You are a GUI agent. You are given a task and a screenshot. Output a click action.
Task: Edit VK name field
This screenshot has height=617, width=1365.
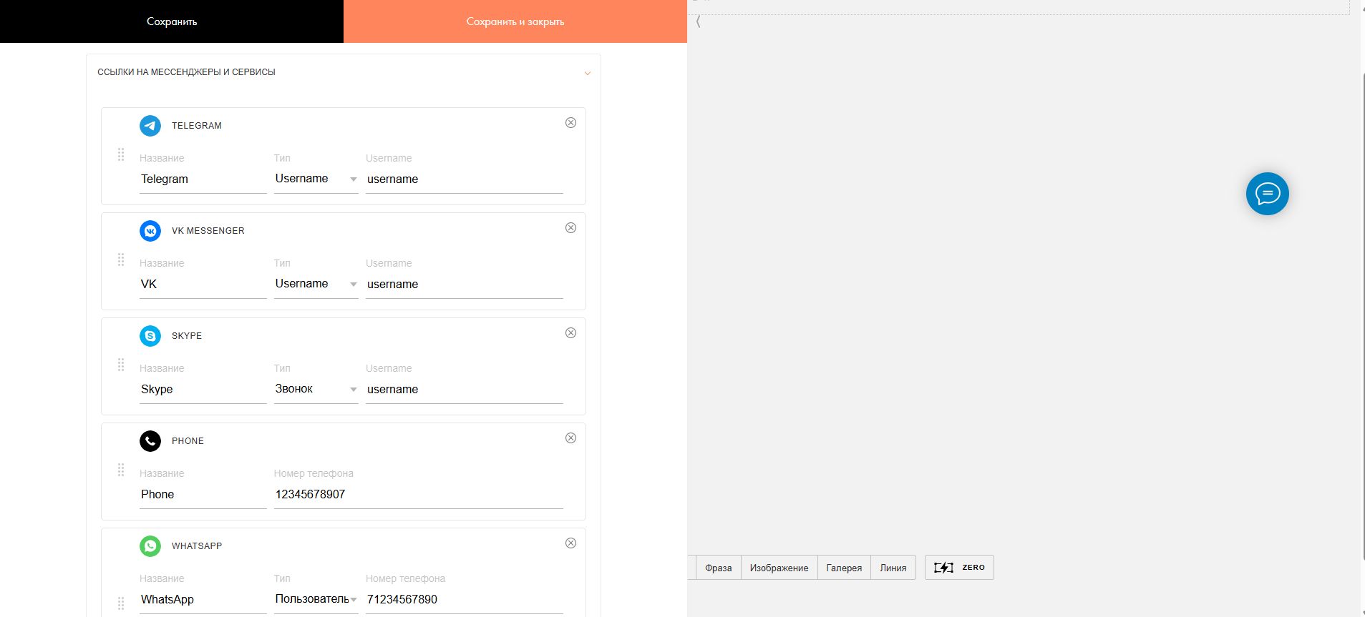click(203, 285)
